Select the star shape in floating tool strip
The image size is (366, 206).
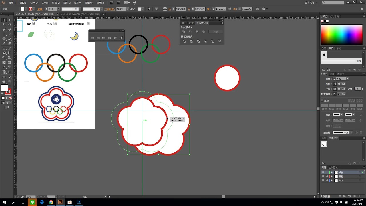115,38
